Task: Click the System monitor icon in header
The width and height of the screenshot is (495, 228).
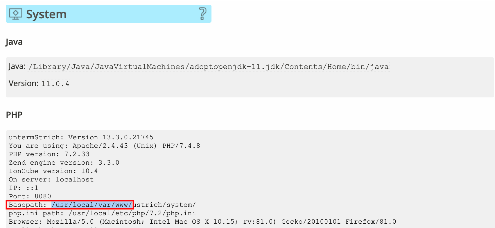Action: coord(16,14)
